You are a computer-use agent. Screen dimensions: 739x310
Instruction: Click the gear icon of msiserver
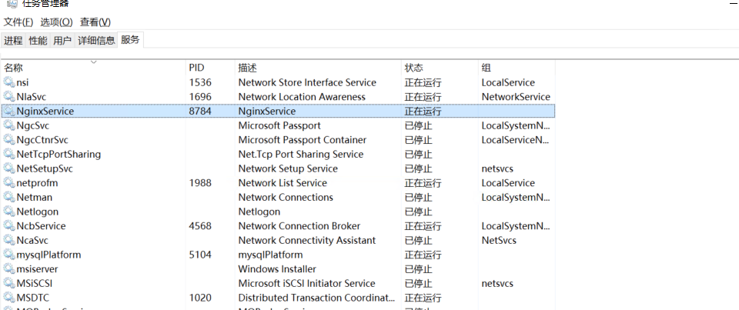click(9, 269)
